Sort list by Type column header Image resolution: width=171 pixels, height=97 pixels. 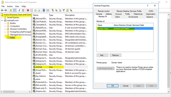(x=56, y=15)
